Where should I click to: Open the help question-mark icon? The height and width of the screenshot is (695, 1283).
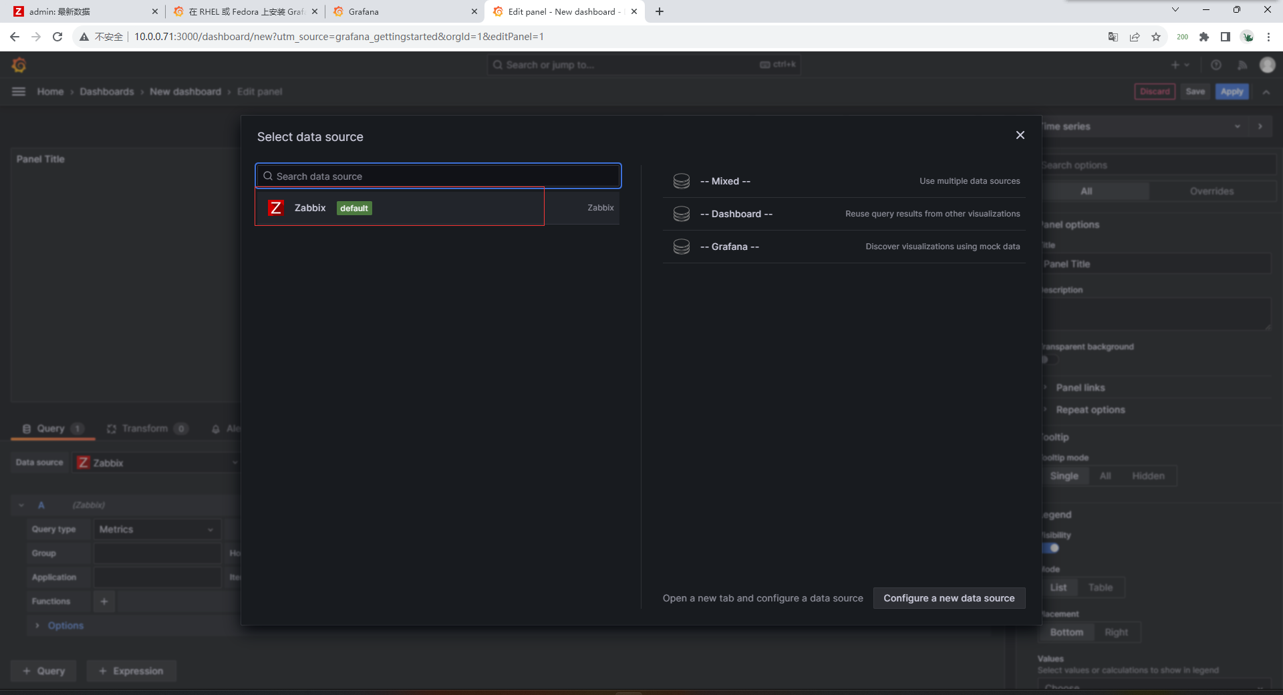pyautogui.click(x=1216, y=65)
